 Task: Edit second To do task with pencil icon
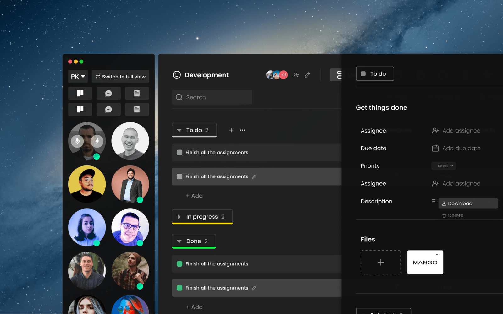coord(254,176)
